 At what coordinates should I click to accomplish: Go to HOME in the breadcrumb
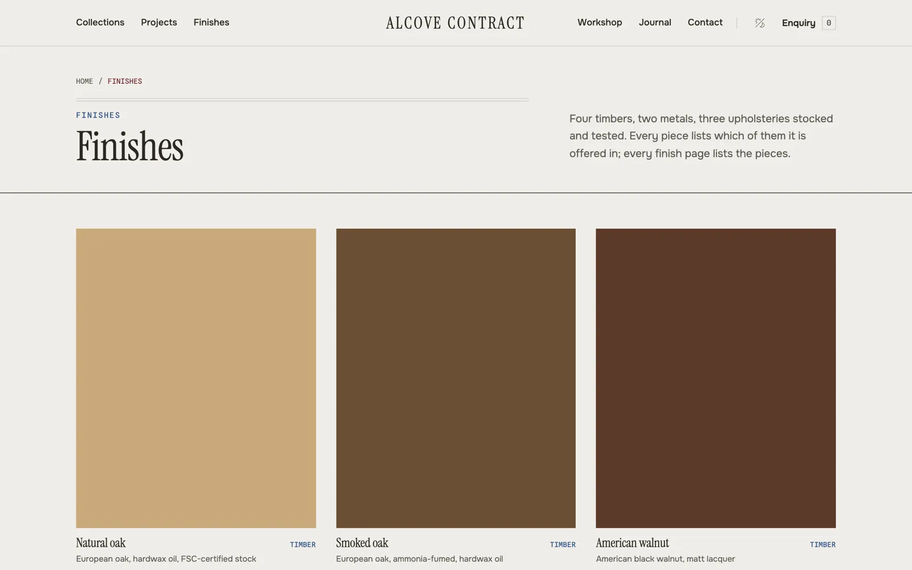point(84,82)
